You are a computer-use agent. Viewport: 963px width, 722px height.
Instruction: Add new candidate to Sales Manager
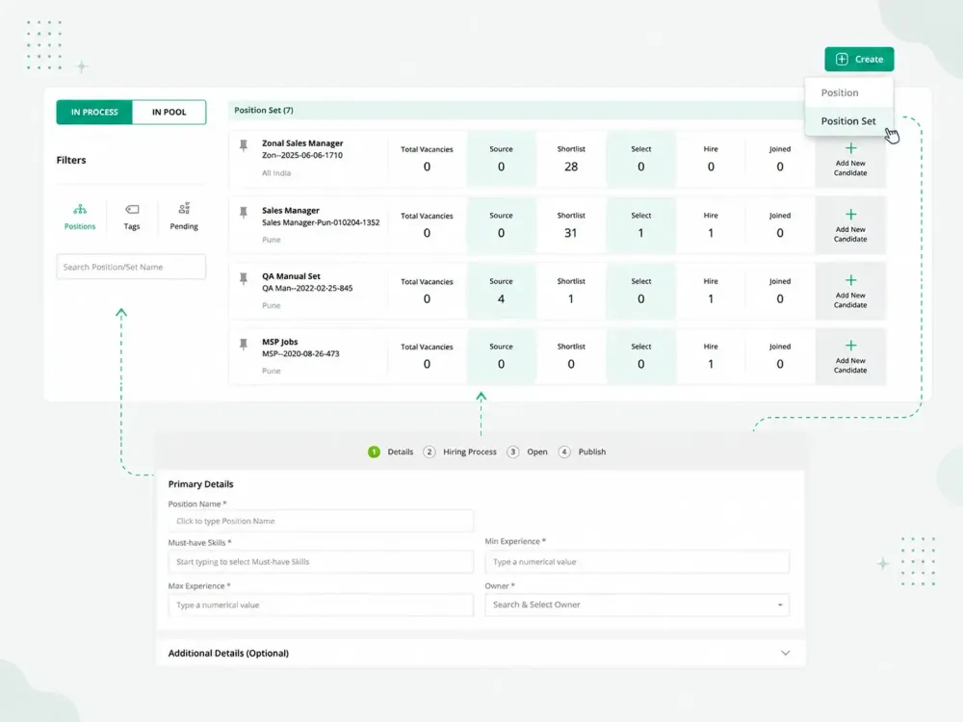850,224
